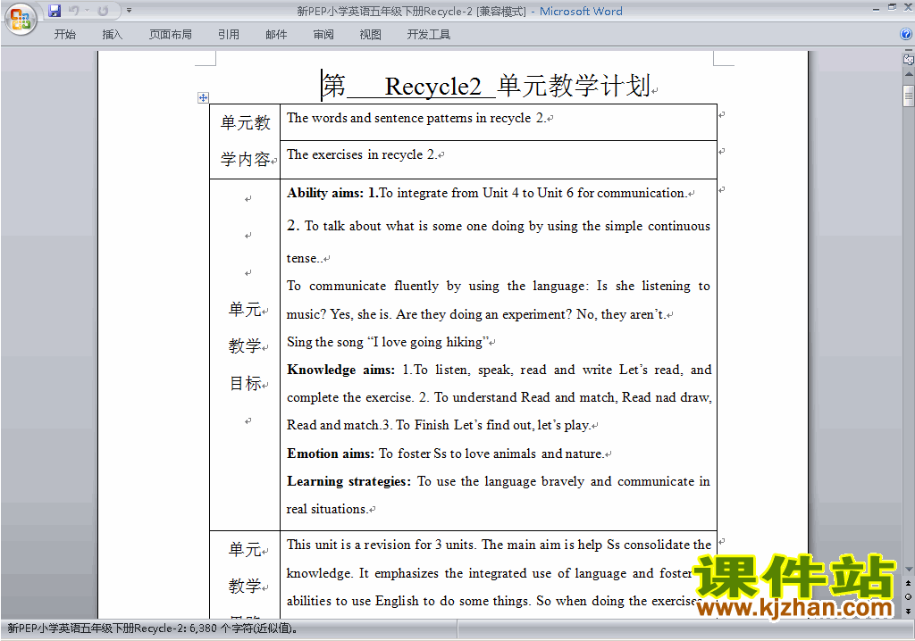The width and height of the screenshot is (915, 641).
Task: Click 'The exercises in recycle 2.' line
Action: pyautogui.click(x=362, y=154)
